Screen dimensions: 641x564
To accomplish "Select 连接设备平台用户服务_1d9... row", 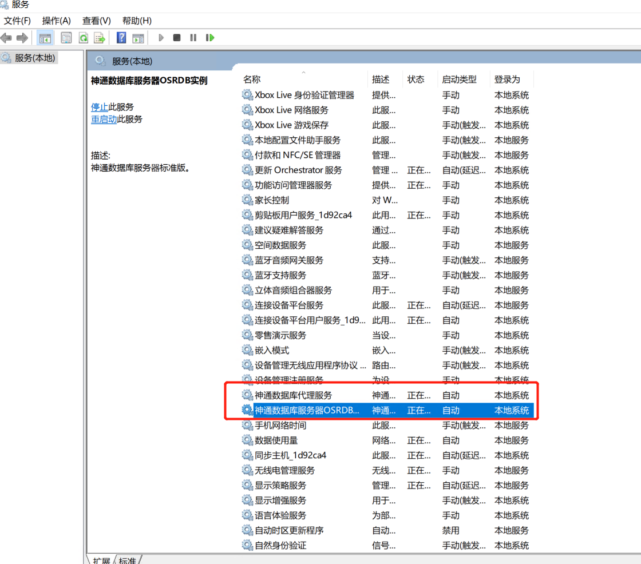I will coord(387,320).
